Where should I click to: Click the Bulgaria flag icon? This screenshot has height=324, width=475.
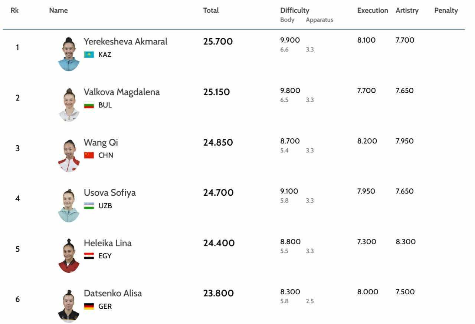click(x=89, y=105)
